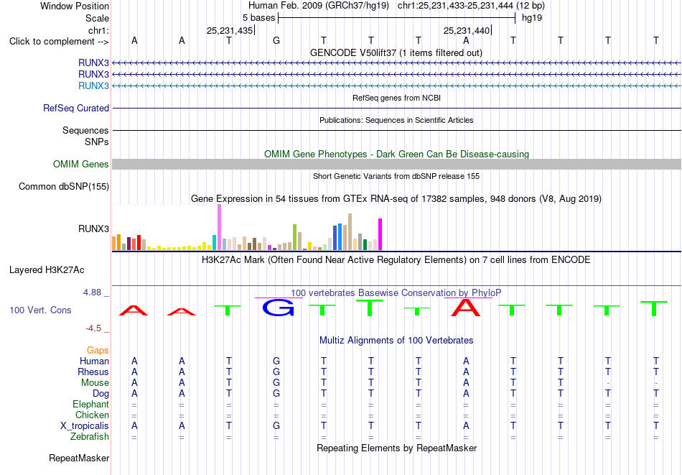Screen dimensions: 682x475
Task: Select the Rhesus alignment row label
Action: pos(93,372)
